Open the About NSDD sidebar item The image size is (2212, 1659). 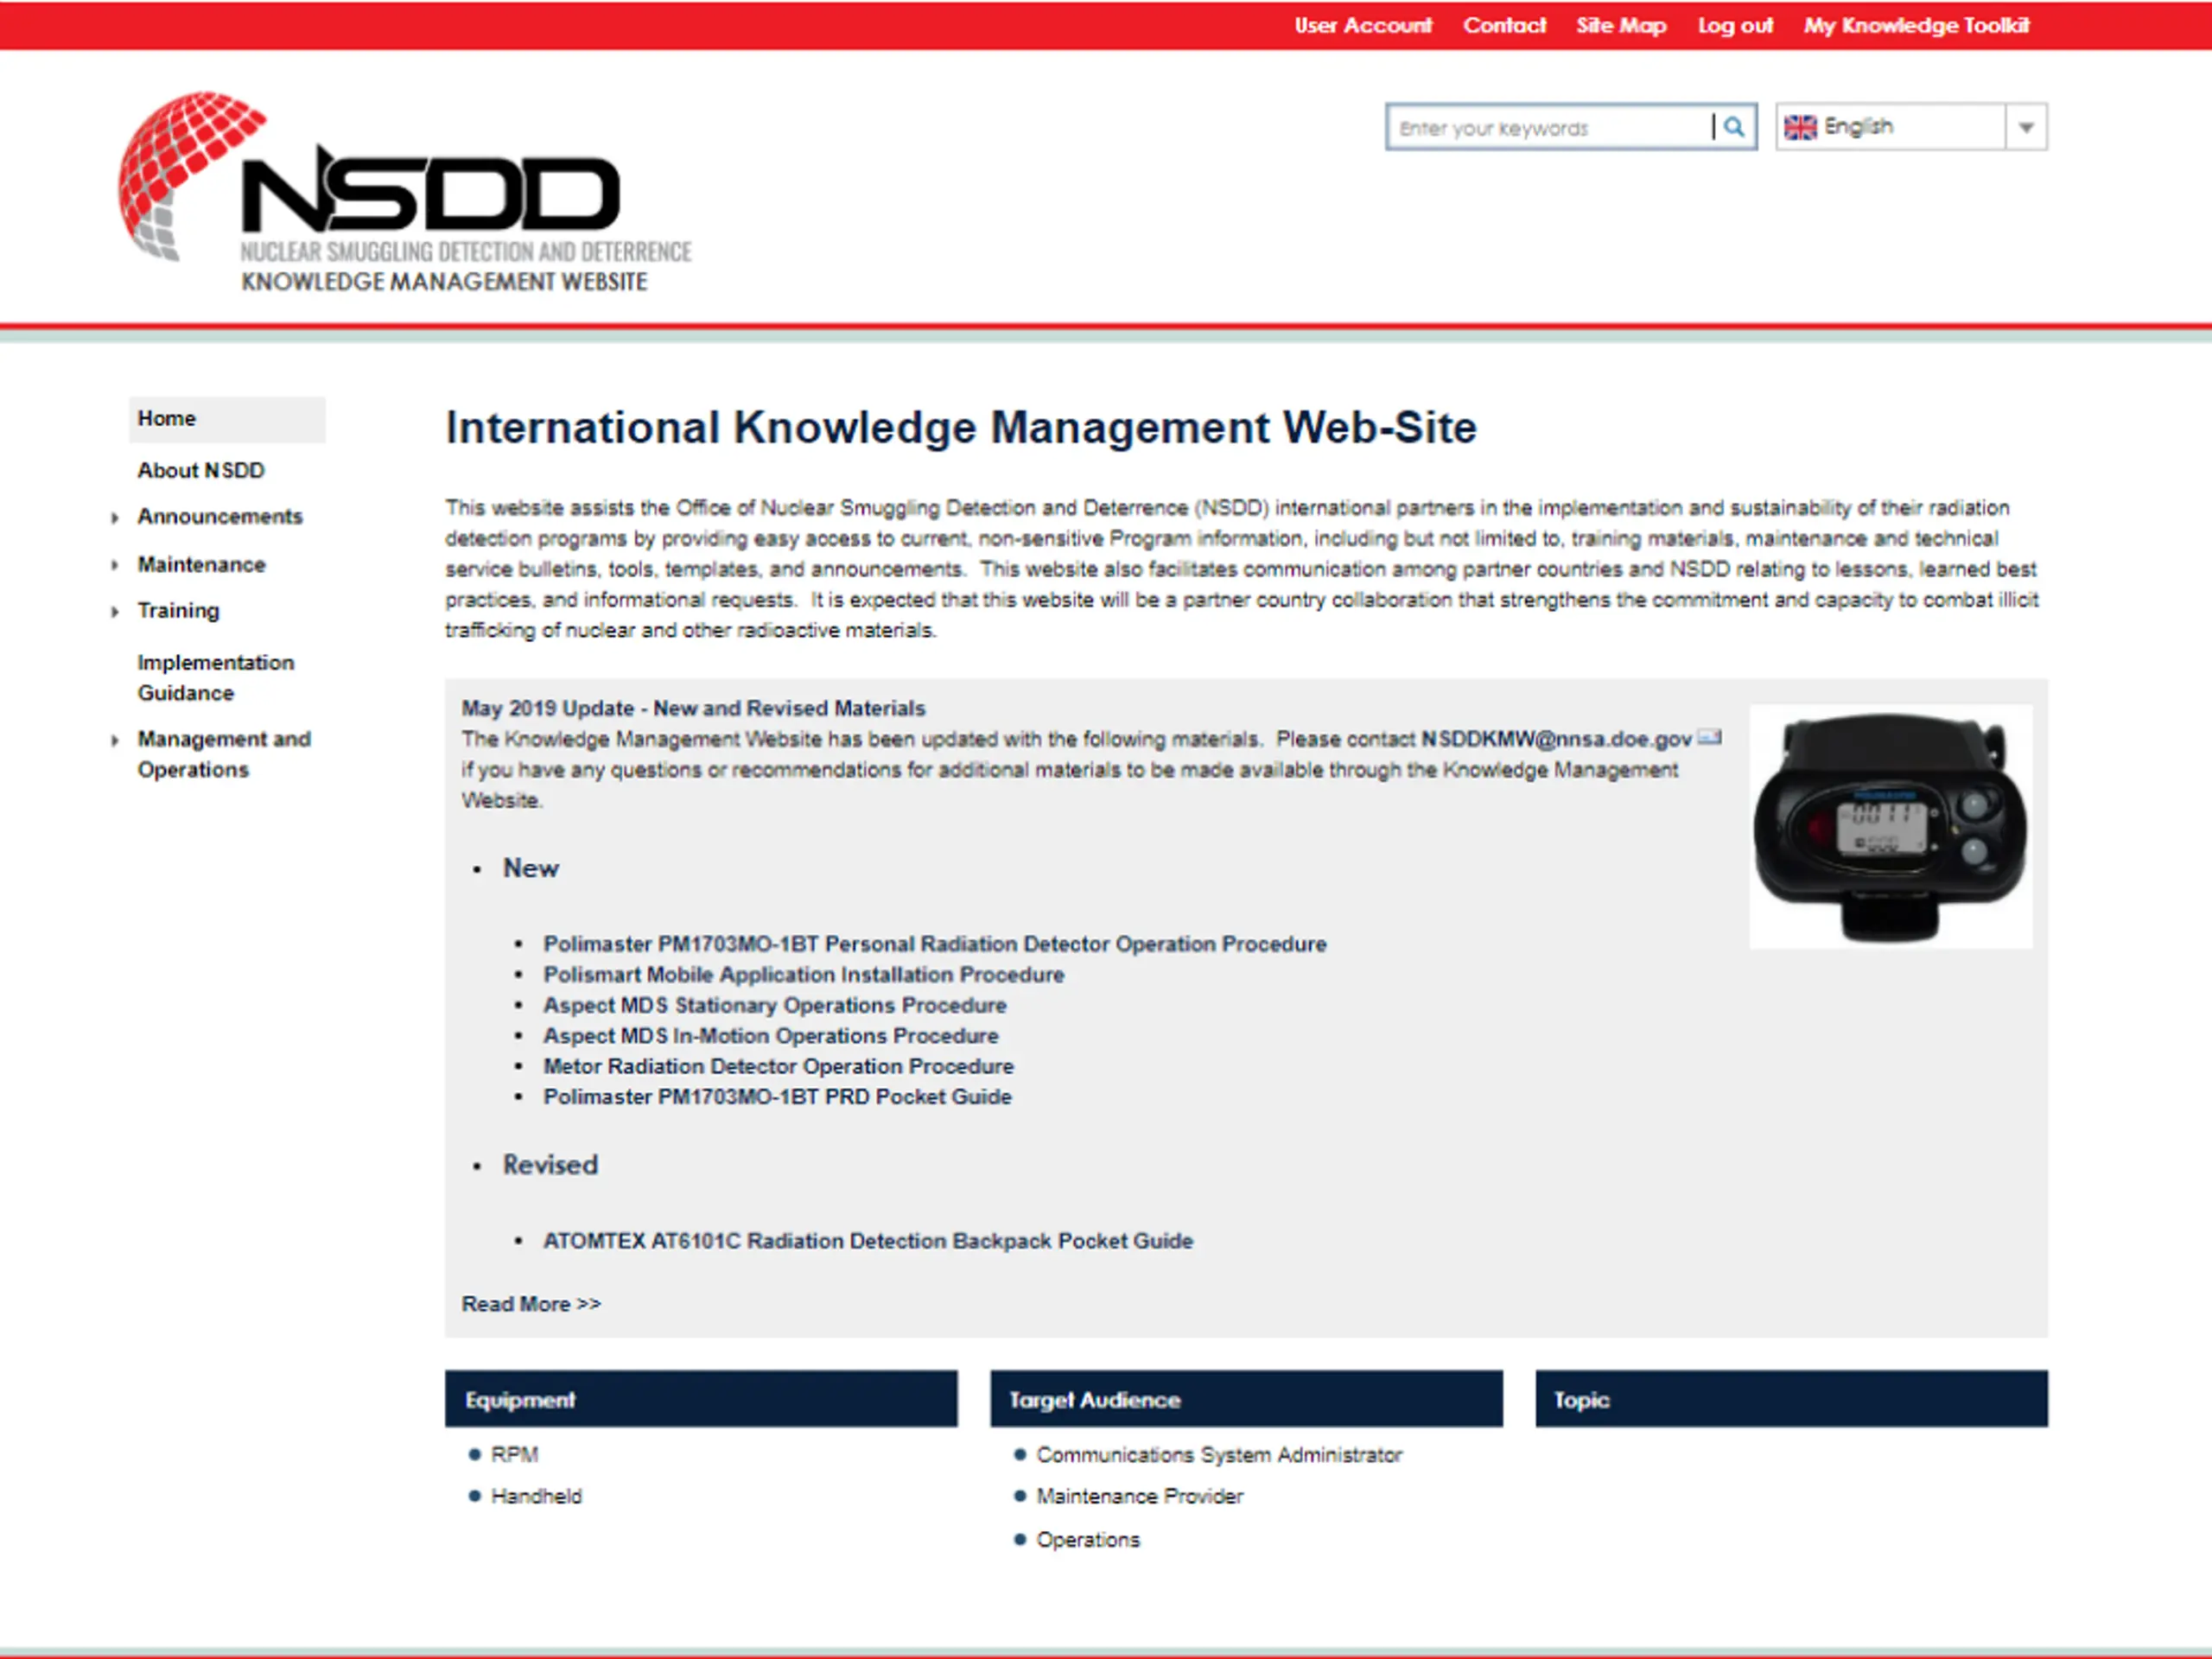click(x=201, y=470)
